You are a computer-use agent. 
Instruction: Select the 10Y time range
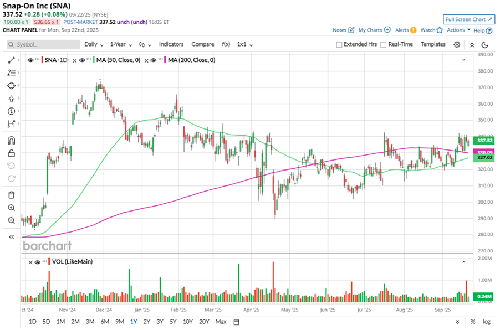click(187, 322)
